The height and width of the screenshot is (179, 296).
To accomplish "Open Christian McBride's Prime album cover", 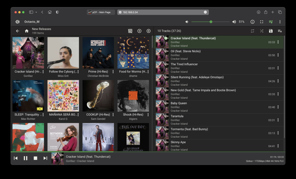I will pyautogui.click(x=98, y=53).
